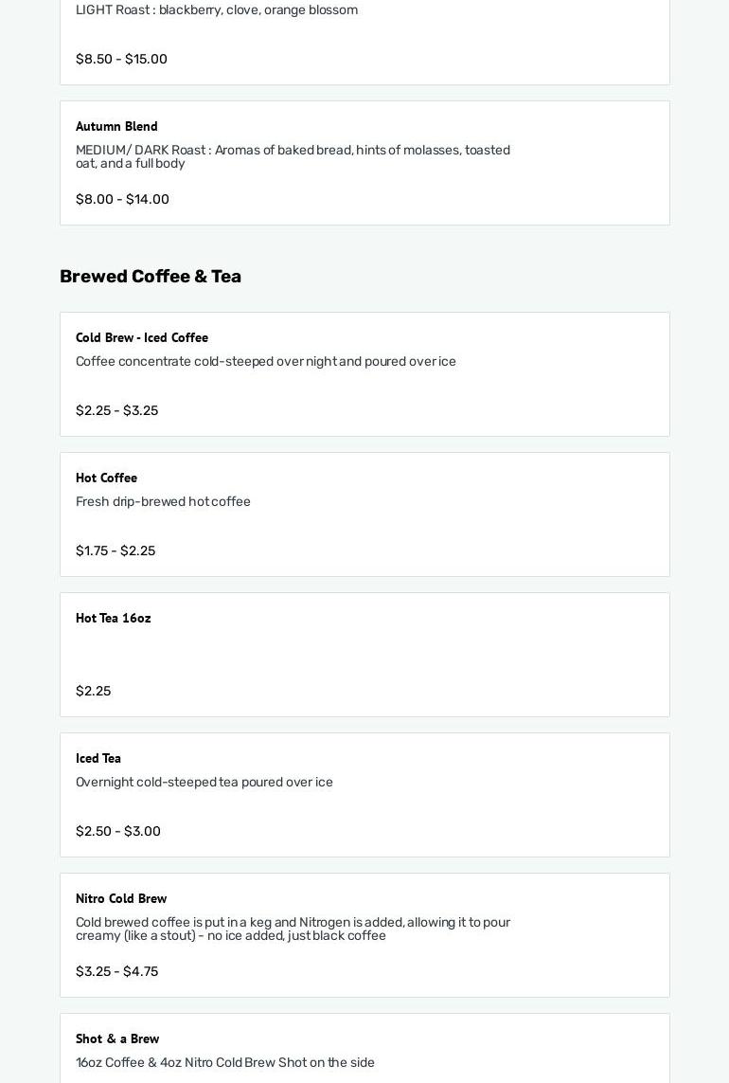The image size is (729, 1083).
Task: Click the fresh drip-brewed hot coffee description
Action: click(x=163, y=502)
